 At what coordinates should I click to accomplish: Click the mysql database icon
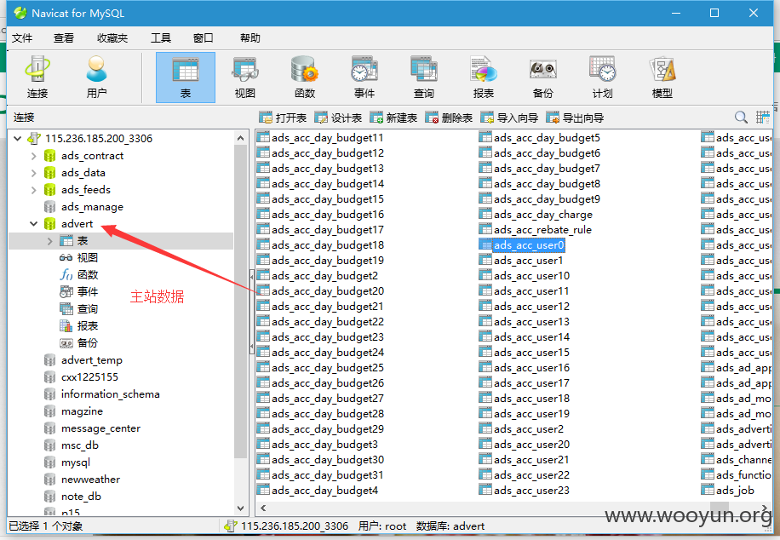point(49,462)
